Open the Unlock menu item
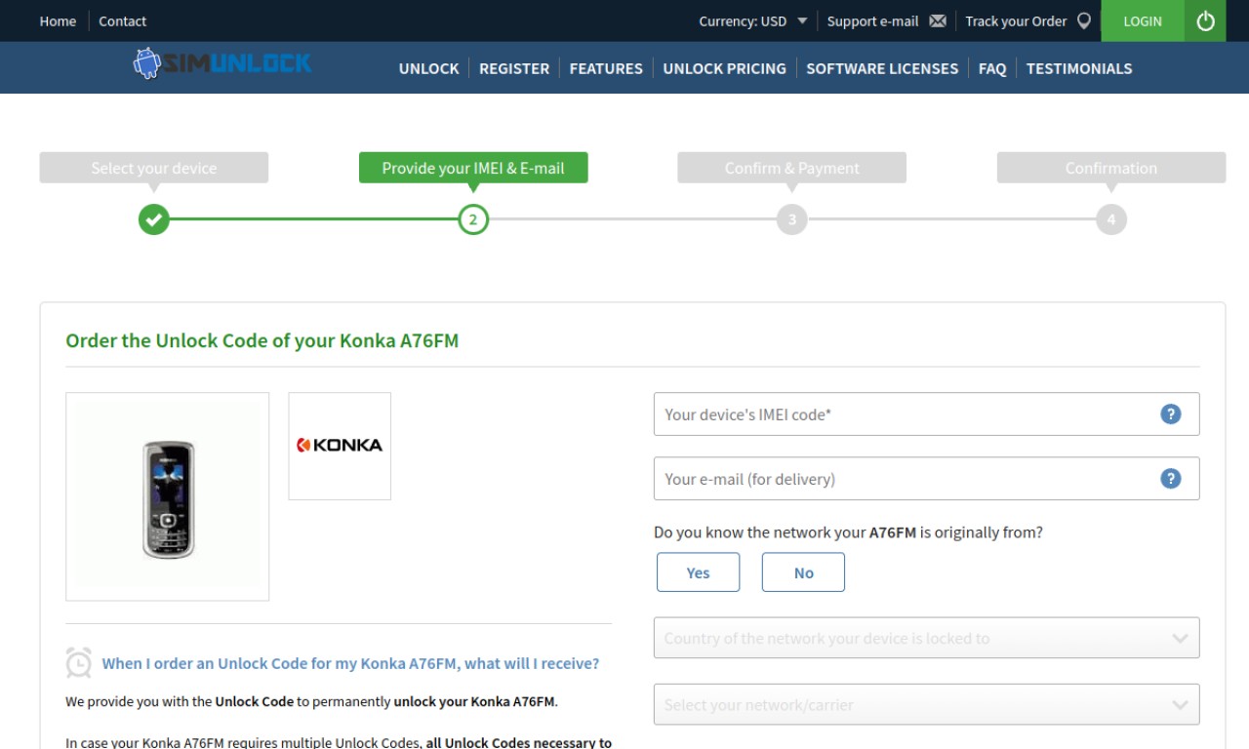Screen dimensions: 1249x749 (x=428, y=68)
